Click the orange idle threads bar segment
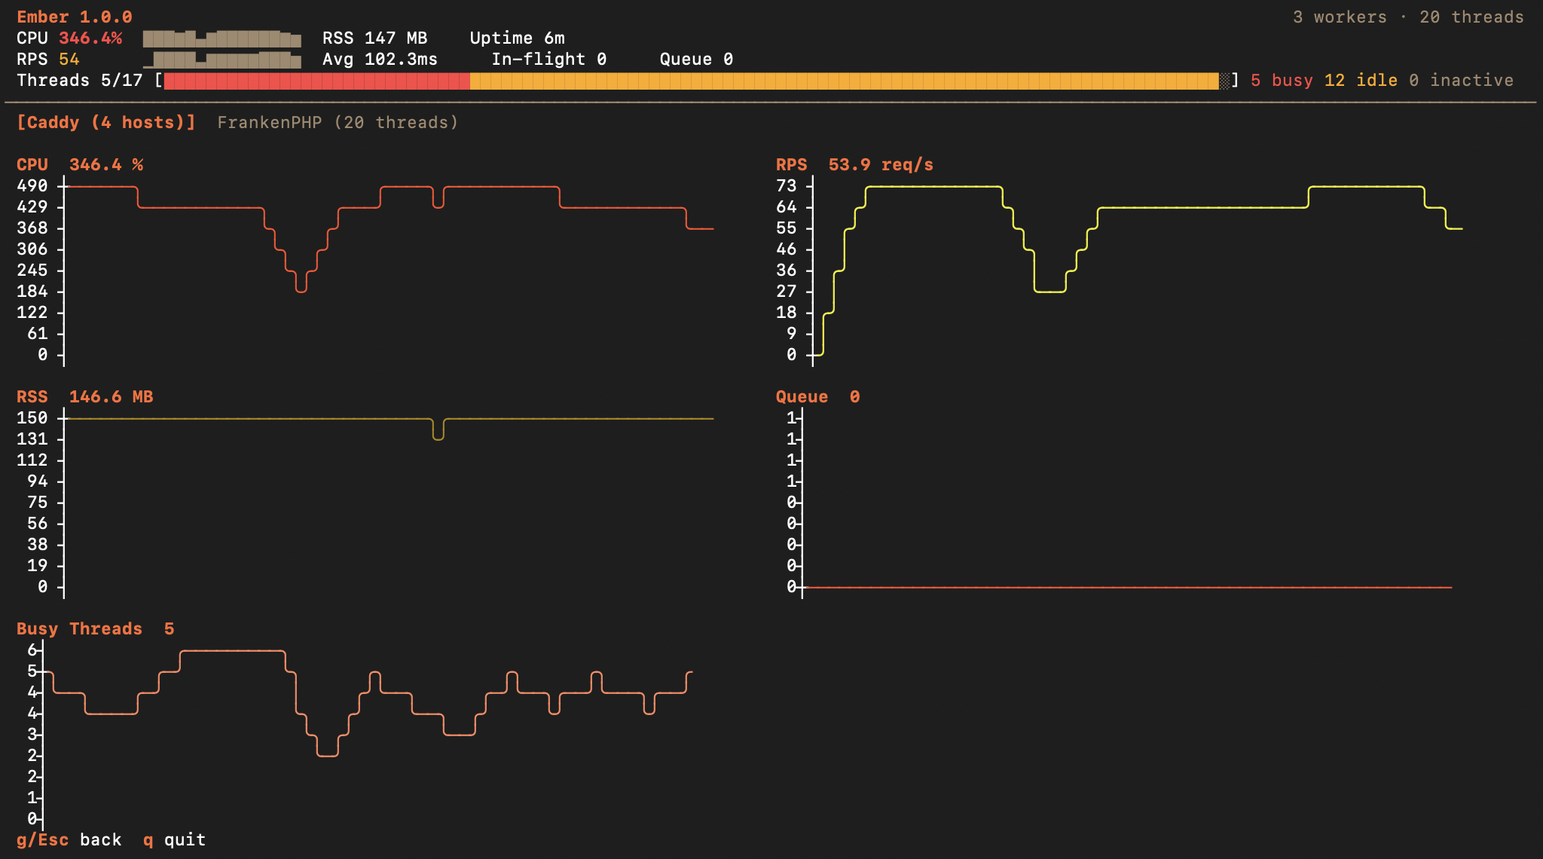This screenshot has height=859, width=1543. [844, 81]
